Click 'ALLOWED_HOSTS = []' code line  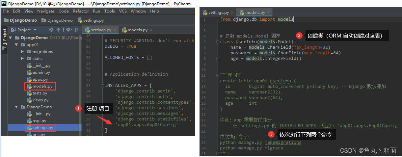[x=128, y=57]
